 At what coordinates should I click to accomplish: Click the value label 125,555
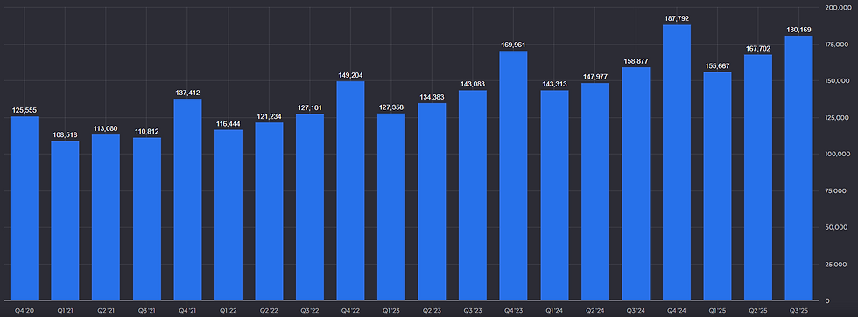(x=25, y=110)
